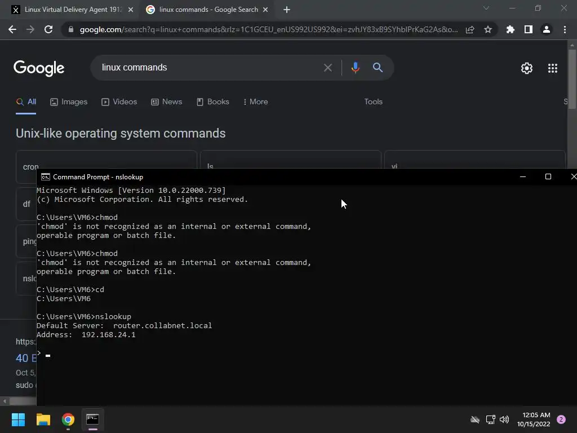Switch to Books results
The width and height of the screenshot is (577, 433).
click(x=212, y=102)
